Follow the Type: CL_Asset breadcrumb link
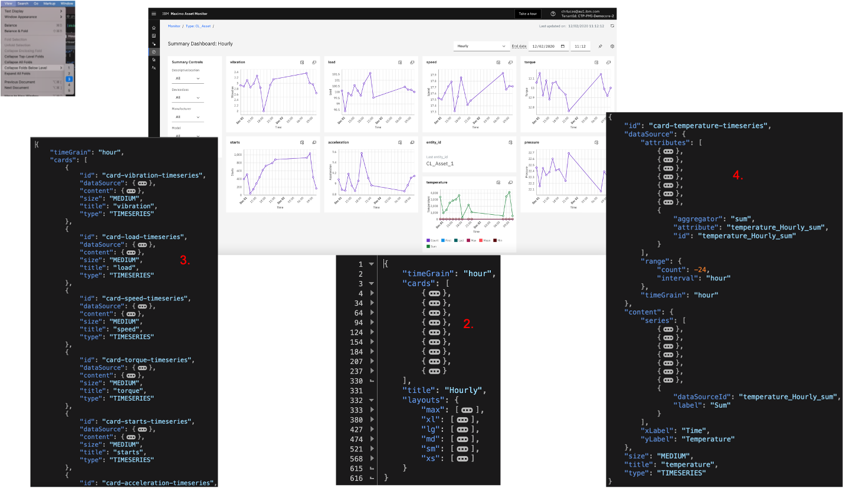The image size is (843, 488). click(198, 26)
